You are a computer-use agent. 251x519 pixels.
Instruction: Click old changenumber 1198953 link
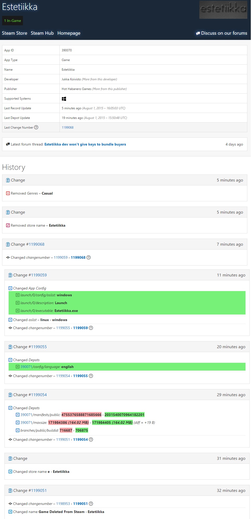tap(63, 504)
